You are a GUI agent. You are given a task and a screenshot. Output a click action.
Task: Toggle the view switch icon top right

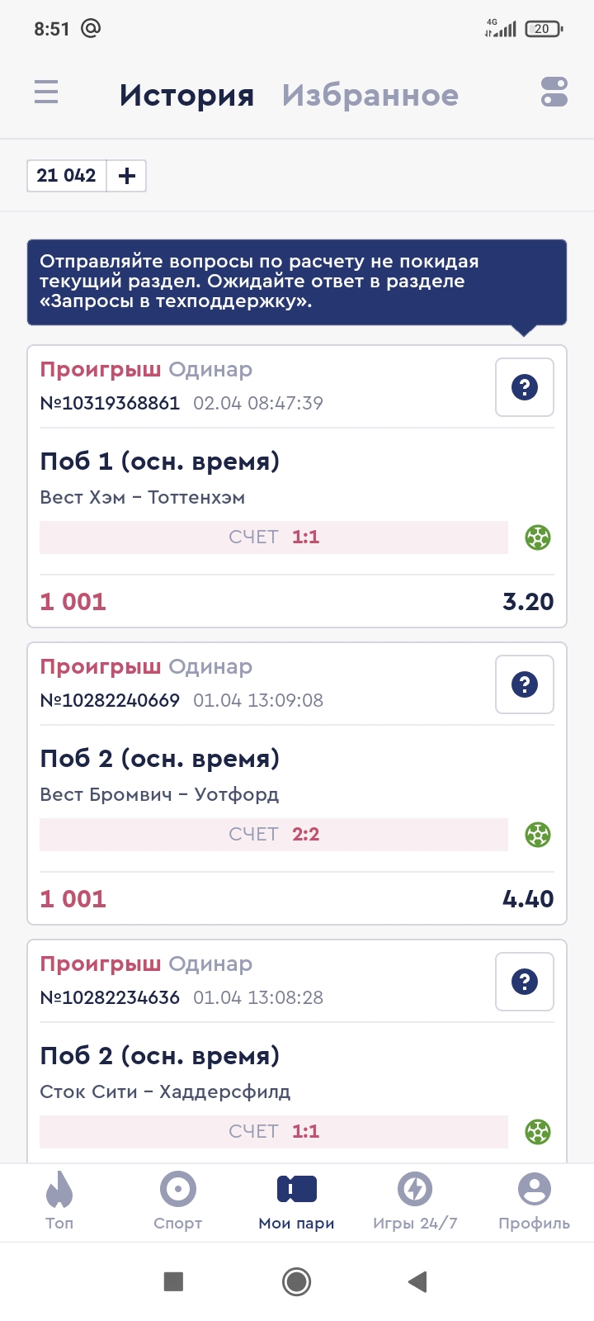pos(554,92)
